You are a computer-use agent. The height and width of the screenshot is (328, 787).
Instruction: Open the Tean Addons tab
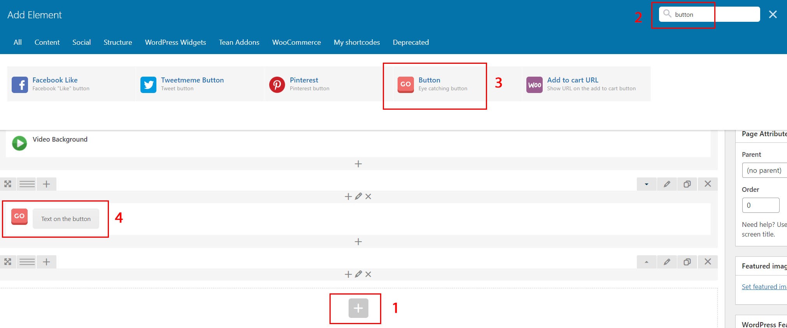[239, 42]
